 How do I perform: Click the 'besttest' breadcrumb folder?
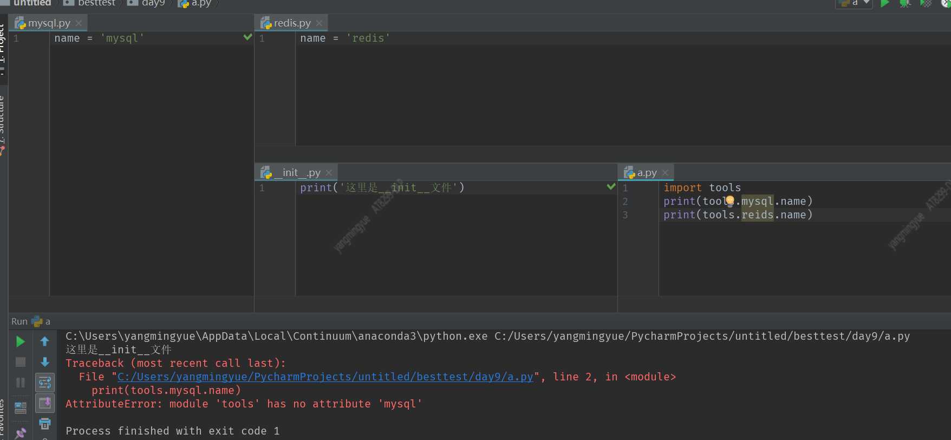[90, 3]
